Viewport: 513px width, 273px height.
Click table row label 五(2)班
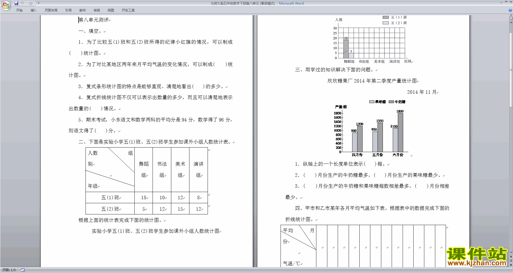click(x=110, y=209)
